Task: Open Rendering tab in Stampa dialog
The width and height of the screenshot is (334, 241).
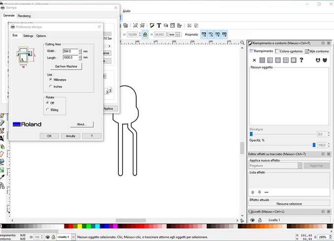Action: pyautogui.click(x=24, y=16)
